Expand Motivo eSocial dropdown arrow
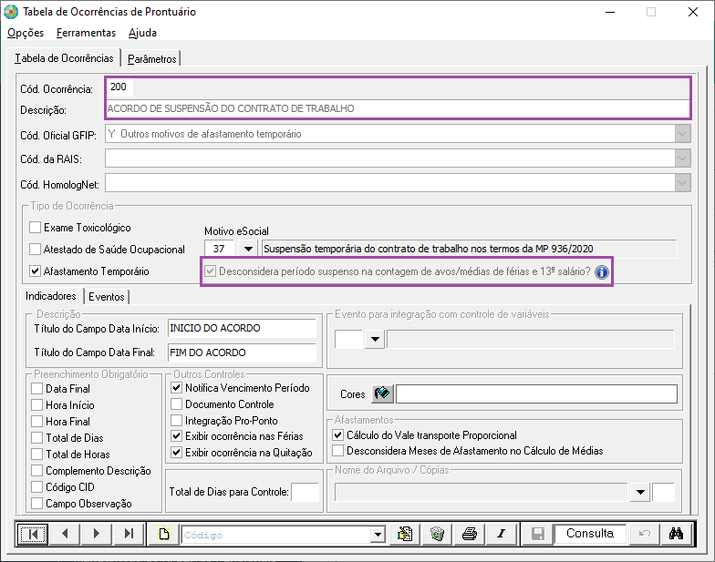The image size is (715, 562). tap(248, 249)
